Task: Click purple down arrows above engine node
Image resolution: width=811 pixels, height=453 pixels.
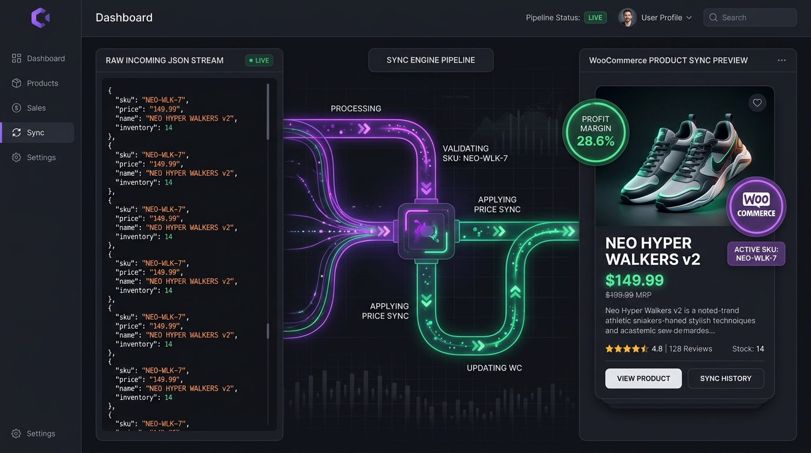Action: [x=426, y=188]
